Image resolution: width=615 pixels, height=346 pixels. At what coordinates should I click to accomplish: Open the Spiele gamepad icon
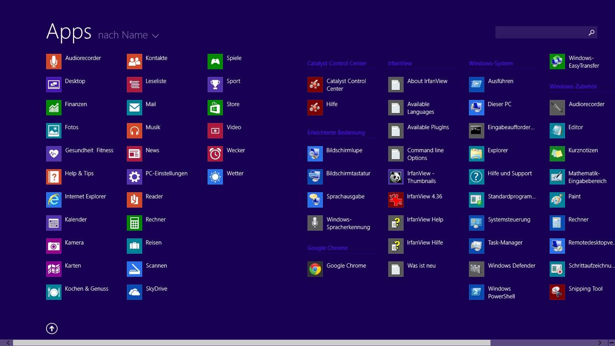point(215,62)
